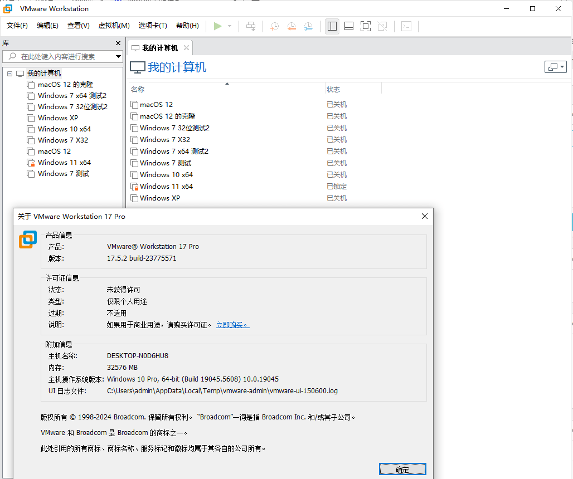
Task: Click the VMware Workstation title bar app icon
Action: point(8,9)
